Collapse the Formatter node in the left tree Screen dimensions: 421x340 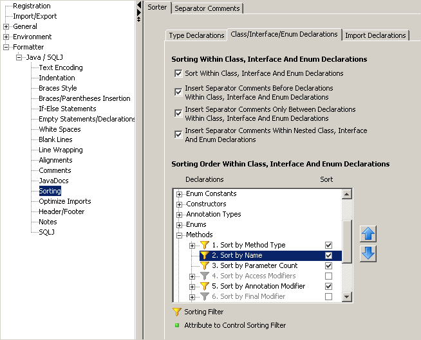[x=6, y=47]
